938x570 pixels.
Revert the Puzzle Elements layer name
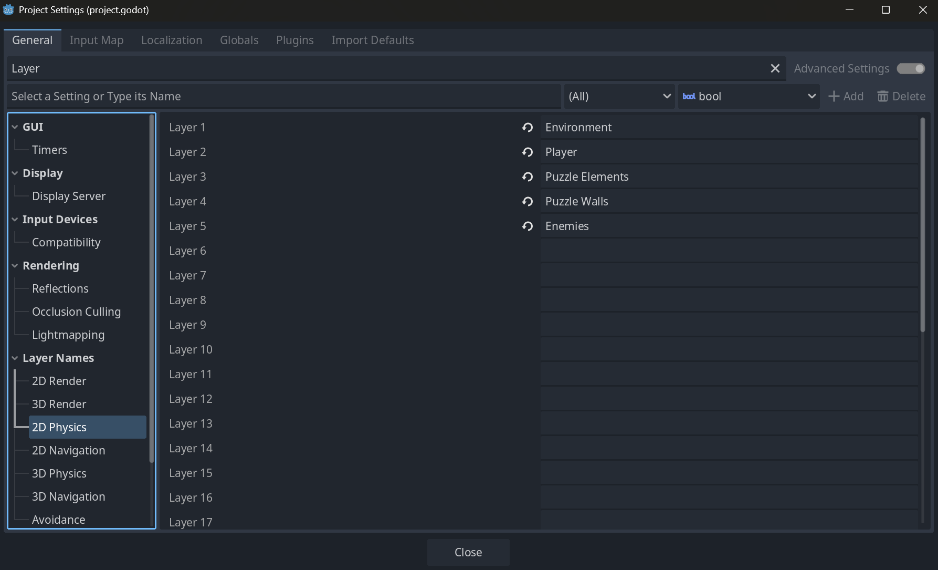click(x=527, y=177)
